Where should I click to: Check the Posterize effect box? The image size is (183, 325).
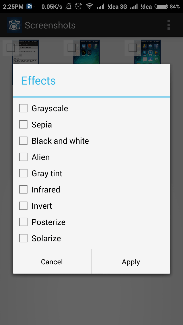click(x=23, y=222)
